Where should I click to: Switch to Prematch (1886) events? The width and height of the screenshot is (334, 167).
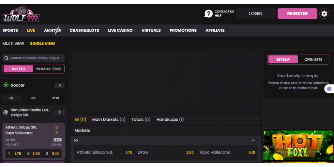click(49, 69)
